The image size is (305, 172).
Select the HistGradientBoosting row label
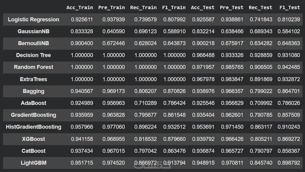[33, 127]
